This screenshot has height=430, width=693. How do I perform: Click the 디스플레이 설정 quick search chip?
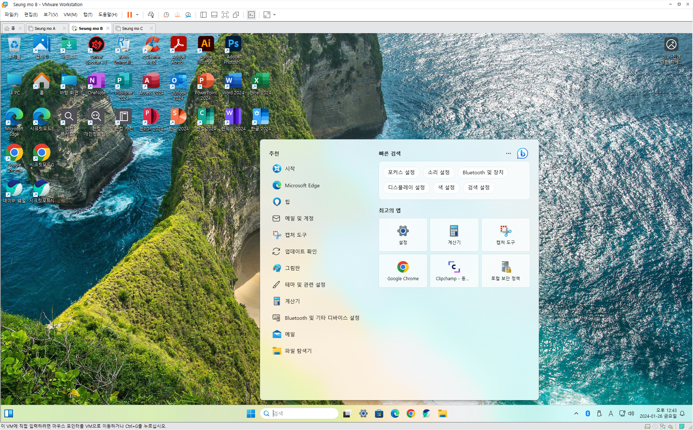(x=406, y=188)
